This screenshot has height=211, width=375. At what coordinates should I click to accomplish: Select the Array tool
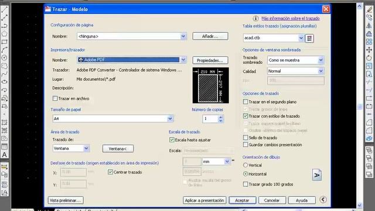(369, 42)
